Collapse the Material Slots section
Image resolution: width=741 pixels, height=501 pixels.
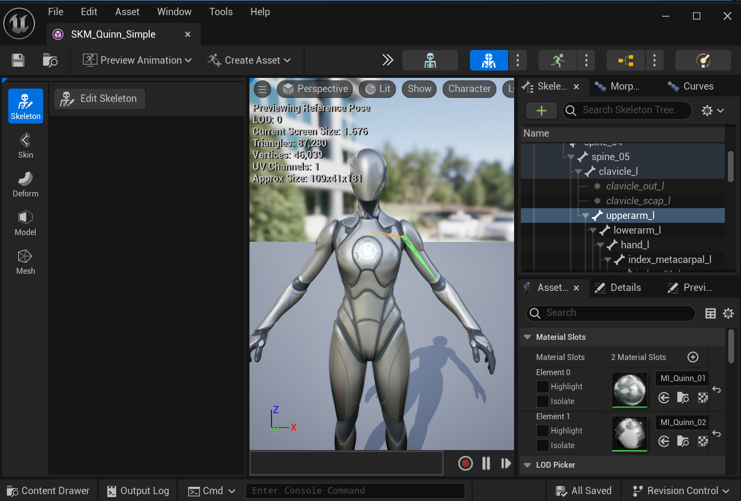tap(527, 337)
